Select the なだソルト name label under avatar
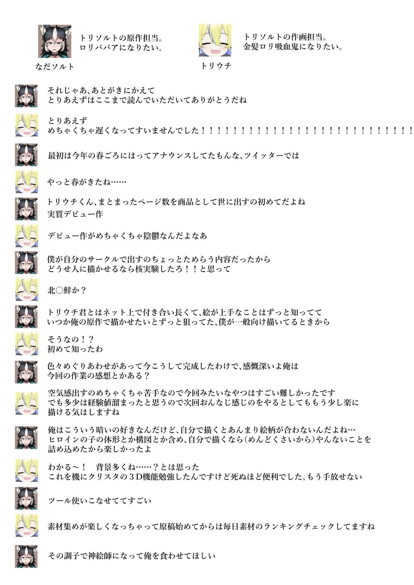414x585 pixels. [55, 67]
